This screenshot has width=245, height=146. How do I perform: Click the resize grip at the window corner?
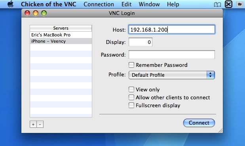(220, 131)
